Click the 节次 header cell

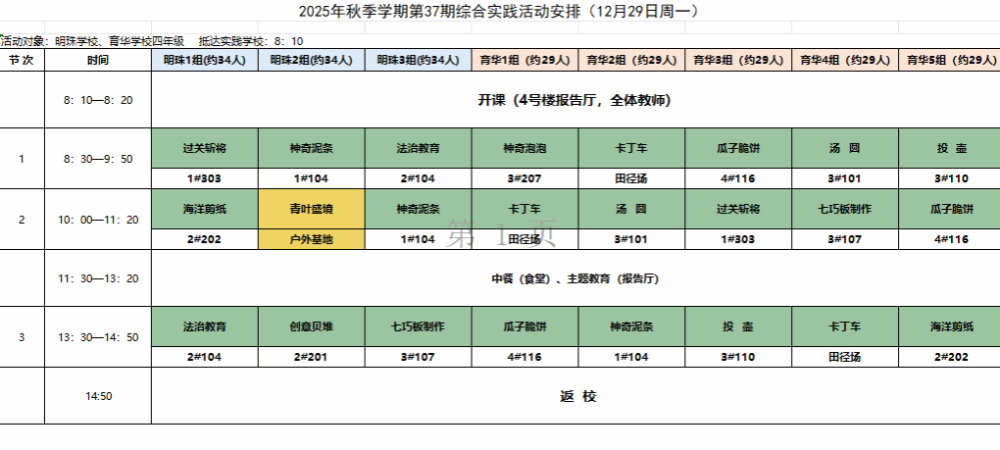point(23,61)
